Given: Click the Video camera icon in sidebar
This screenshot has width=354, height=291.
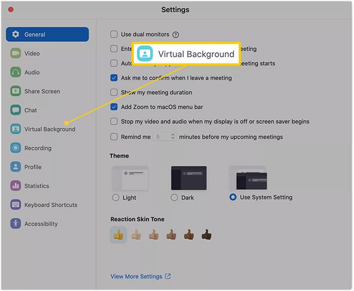Looking at the screenshot, I should coord(15,53).
